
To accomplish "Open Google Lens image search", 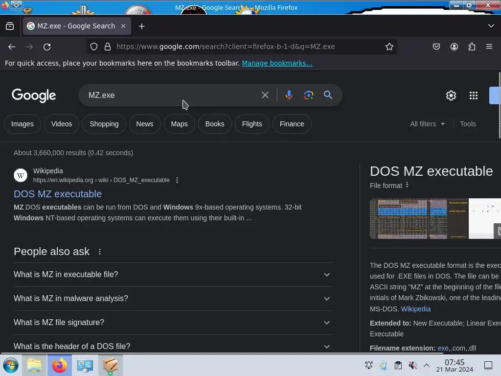I will [308, 95].
